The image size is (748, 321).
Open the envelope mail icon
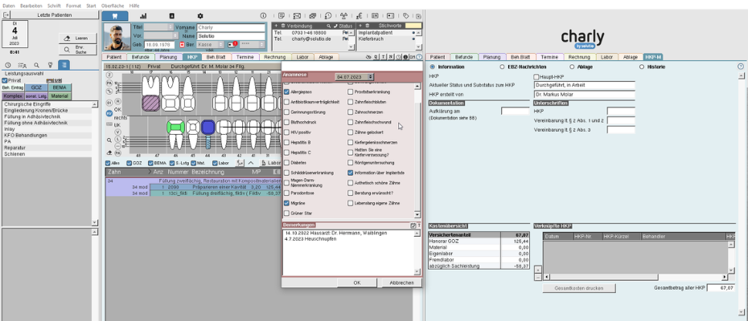click(297, 16)
